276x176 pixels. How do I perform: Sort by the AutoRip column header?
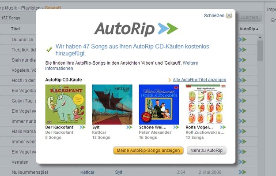[248, 29]
